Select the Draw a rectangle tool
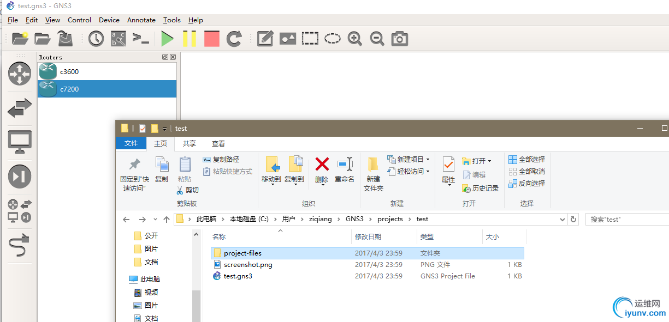The image size is (669, 322). (x=310, y=39)
